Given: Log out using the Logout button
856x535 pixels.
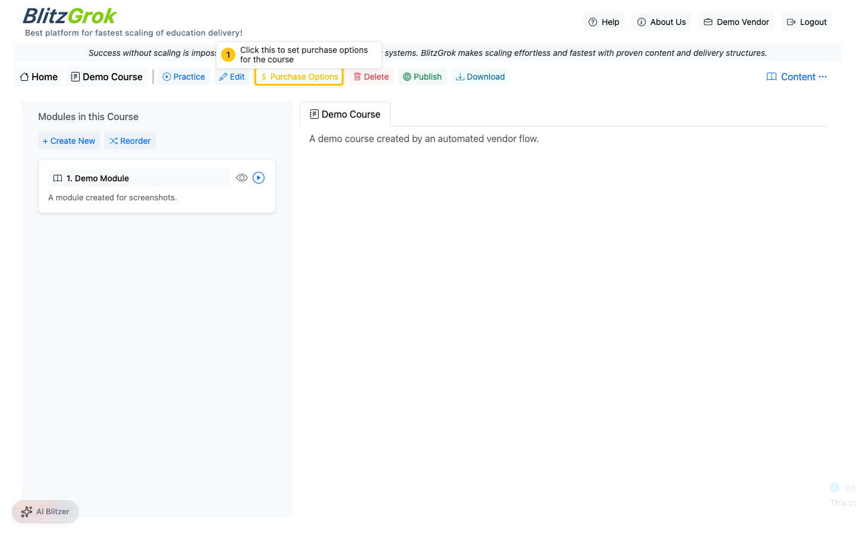Looking at the screenshot, I should point(807,22).
